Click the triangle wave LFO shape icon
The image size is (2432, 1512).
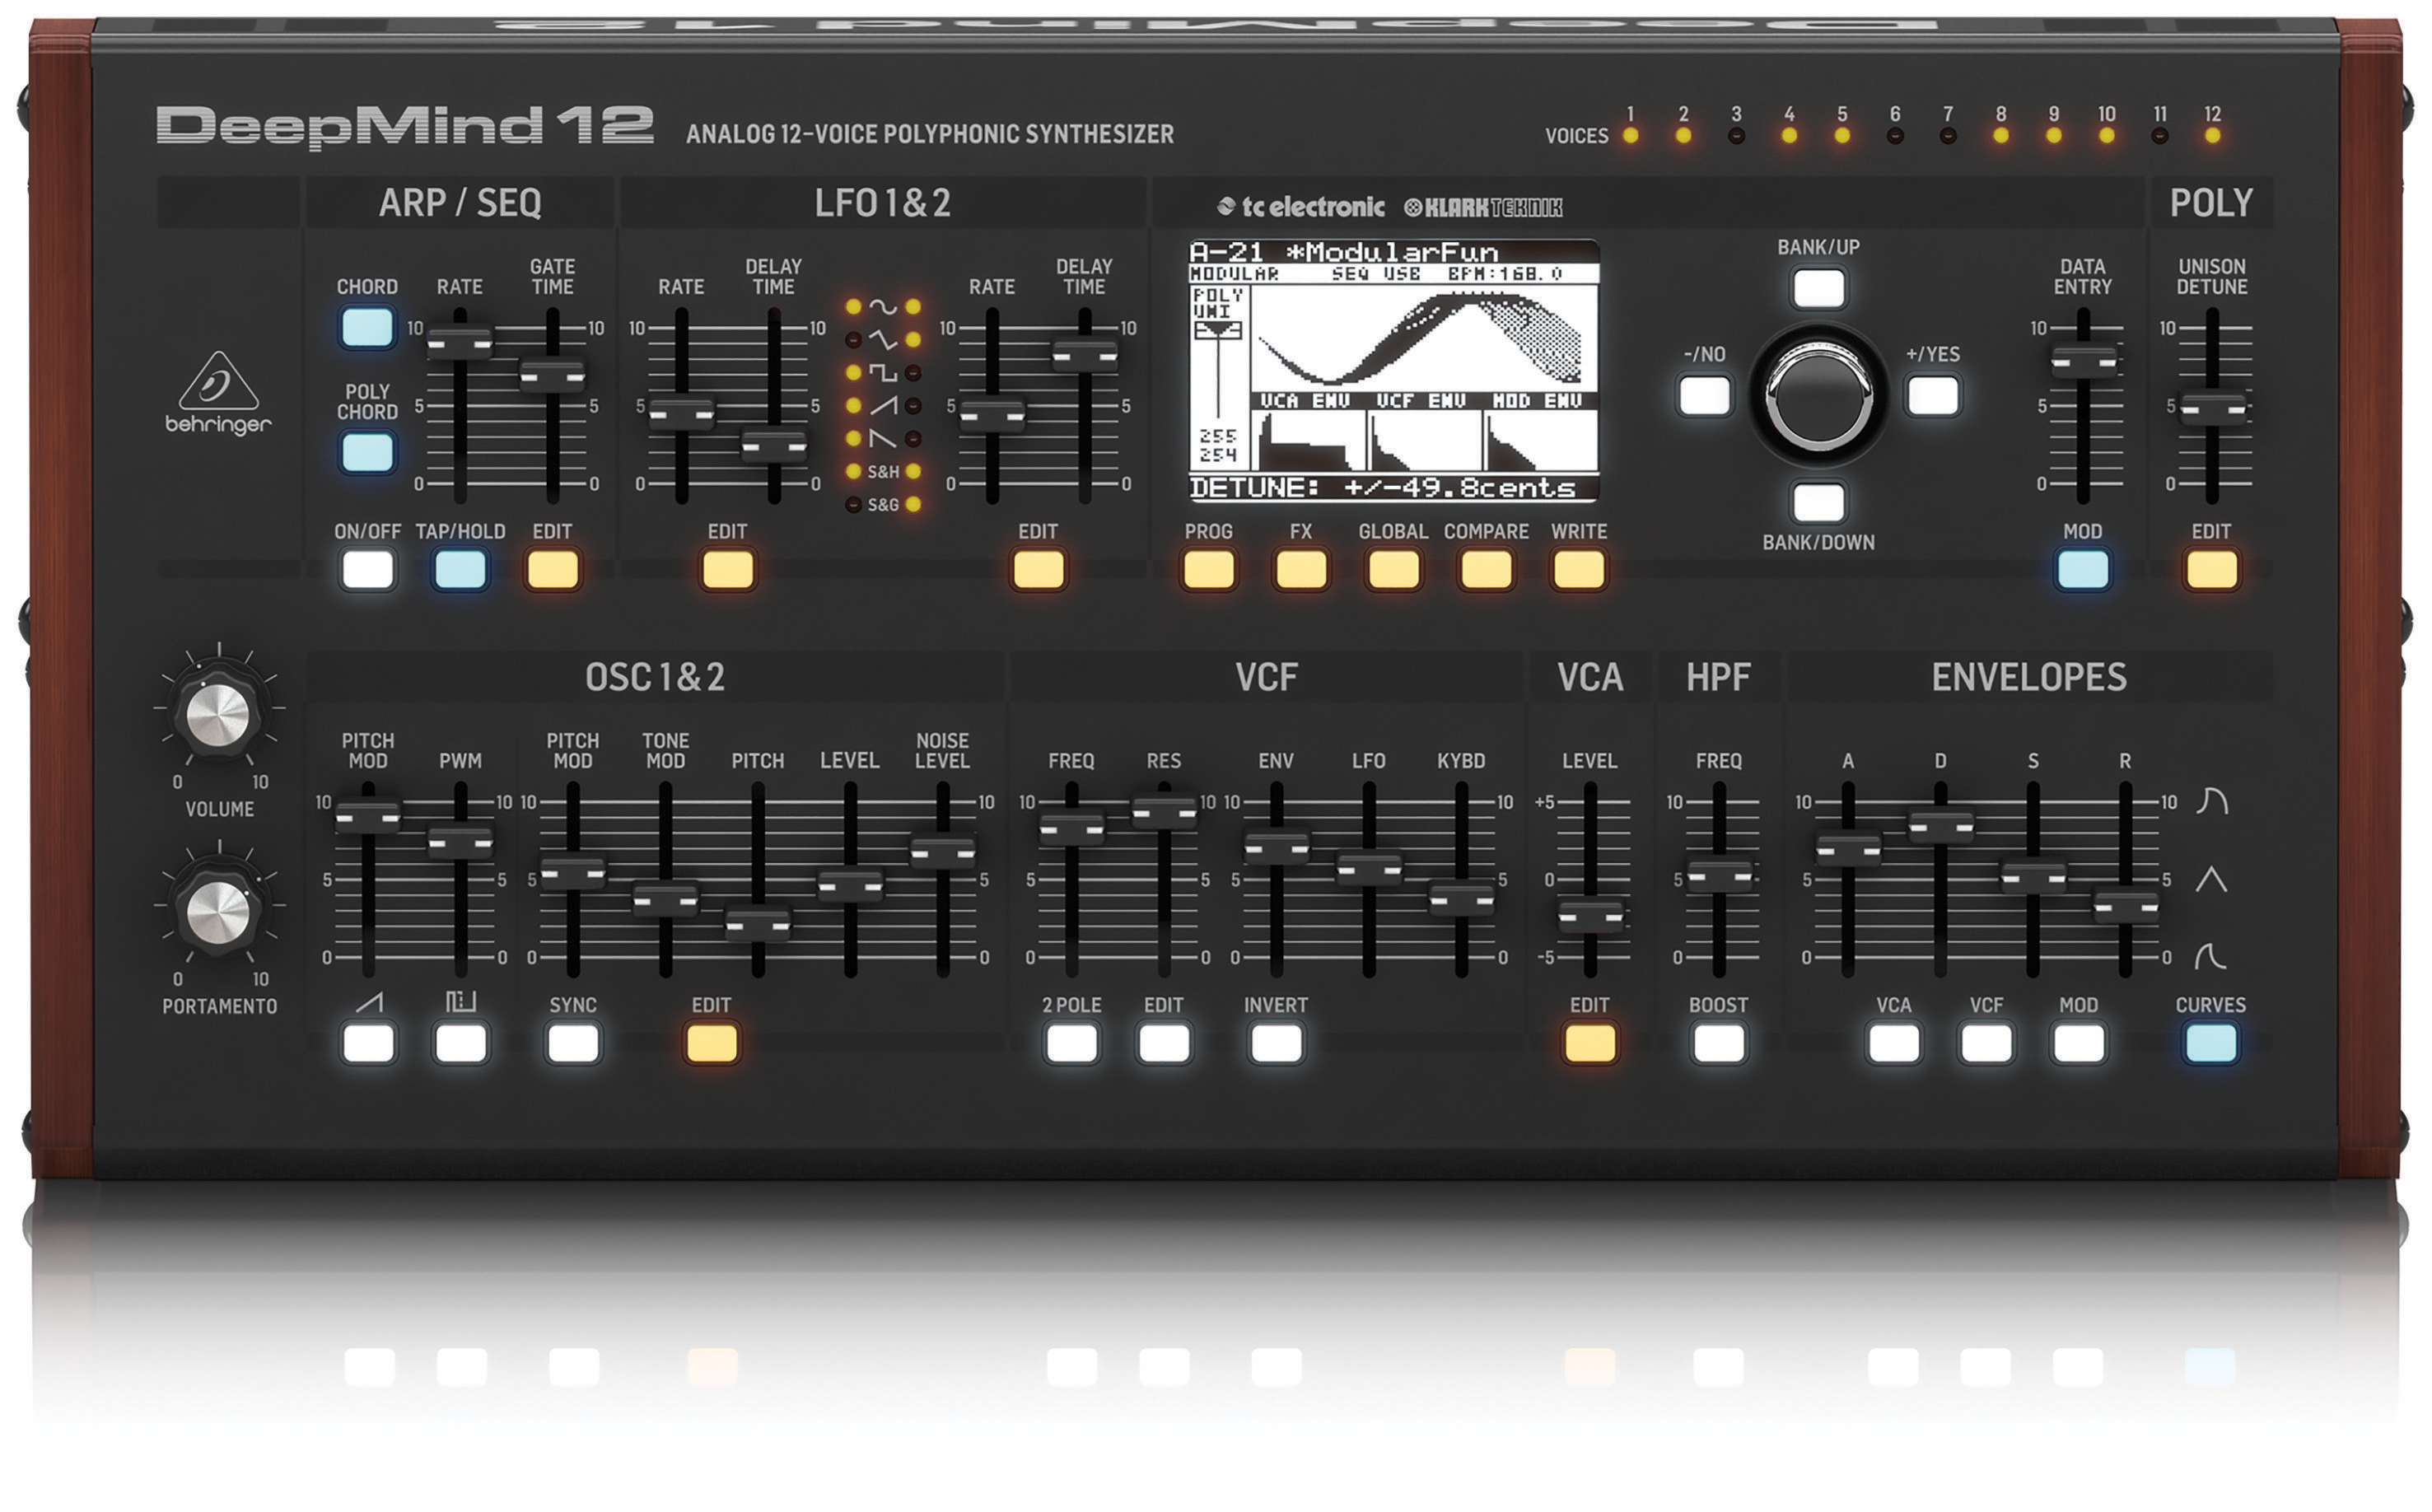882,340
